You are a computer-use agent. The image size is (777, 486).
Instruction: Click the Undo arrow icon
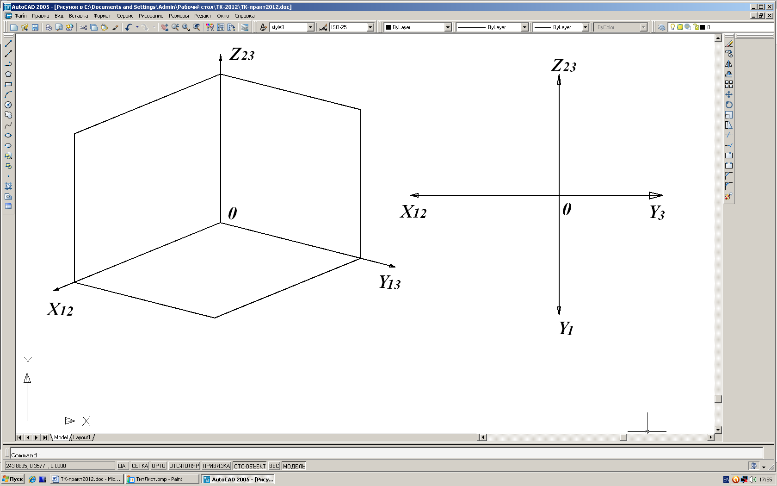pos(129,27)
